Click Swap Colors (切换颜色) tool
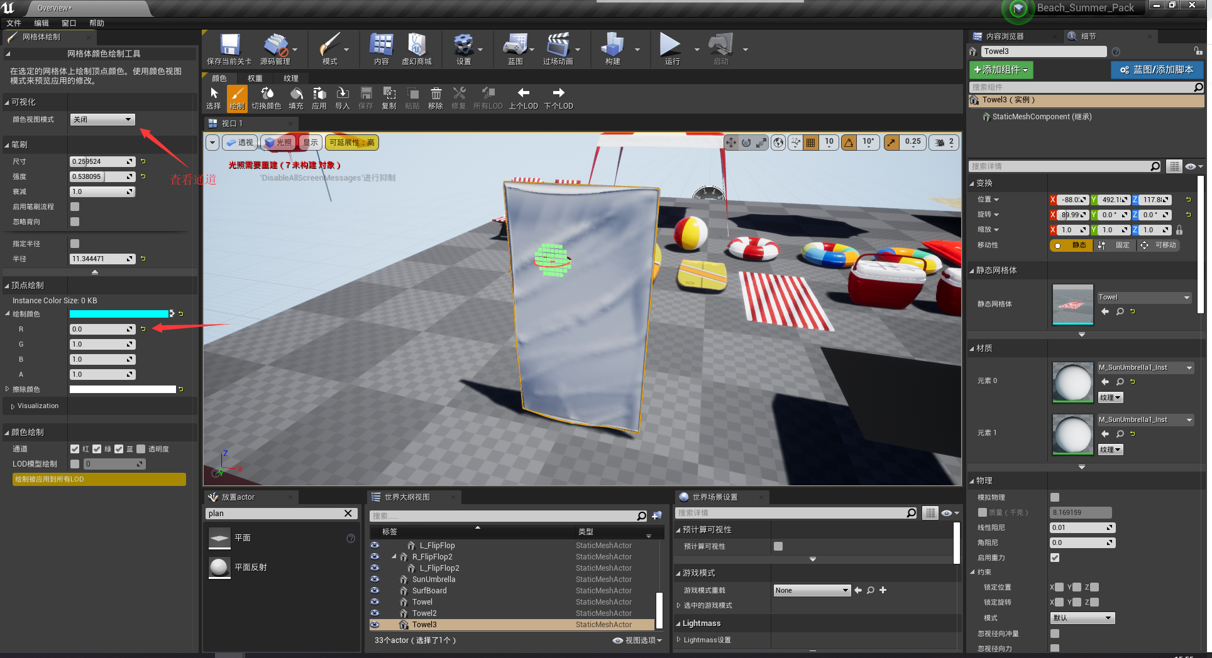Image resolution: width=1212 pixels, height=658 pixels. point(267,99)
